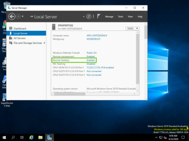Viewport: 189px width, 141px height.
Task: Click the Dashboard grid icon
Action: 11,28
